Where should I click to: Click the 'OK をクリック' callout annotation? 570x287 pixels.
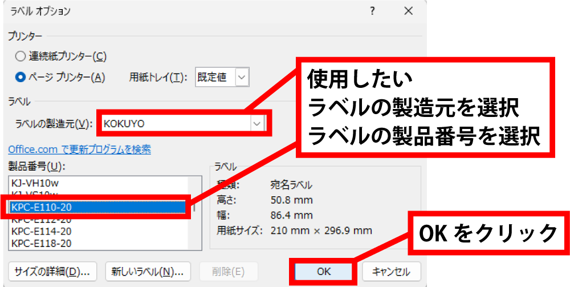(487, 233)
